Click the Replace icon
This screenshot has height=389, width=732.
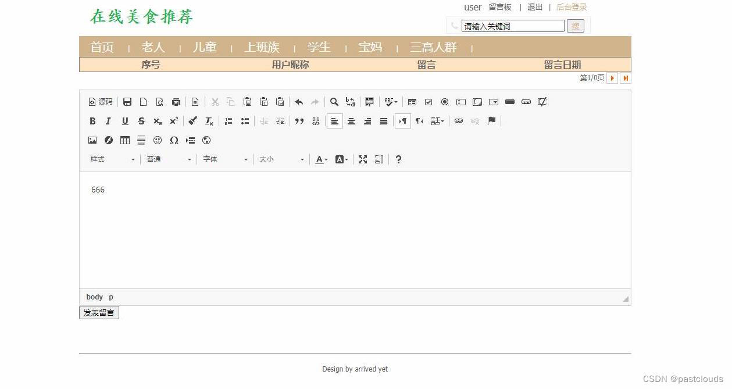pos(351,102)
